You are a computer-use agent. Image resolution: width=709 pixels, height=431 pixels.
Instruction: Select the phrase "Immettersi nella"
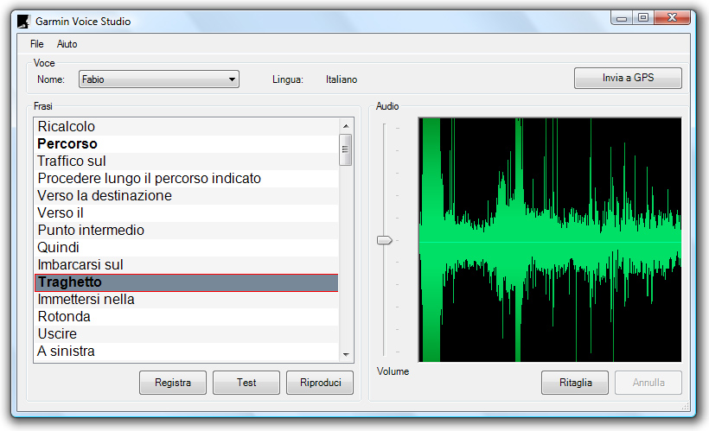(186, 300)
